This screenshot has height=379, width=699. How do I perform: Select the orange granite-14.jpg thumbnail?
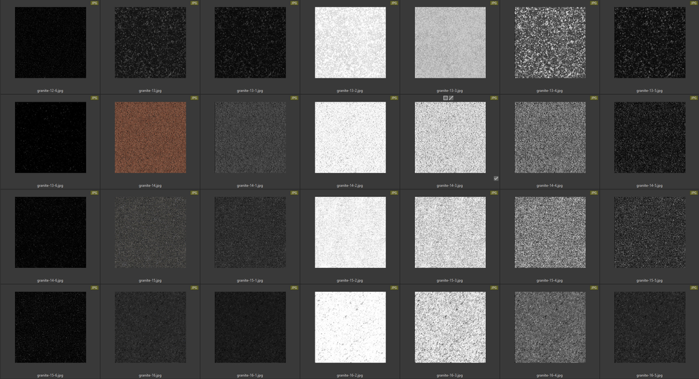point(150,137)
